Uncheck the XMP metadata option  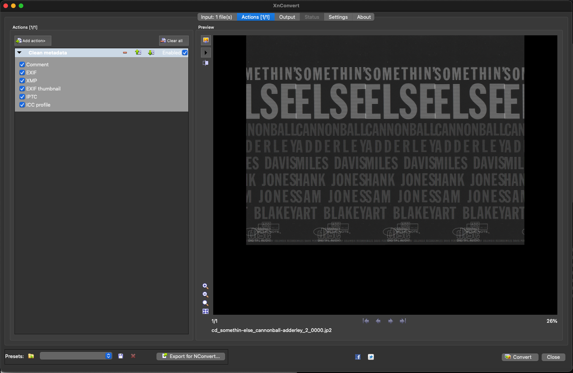(22, 81)
